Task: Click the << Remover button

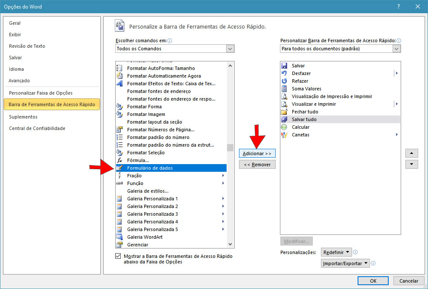Action: pos(257,165)
